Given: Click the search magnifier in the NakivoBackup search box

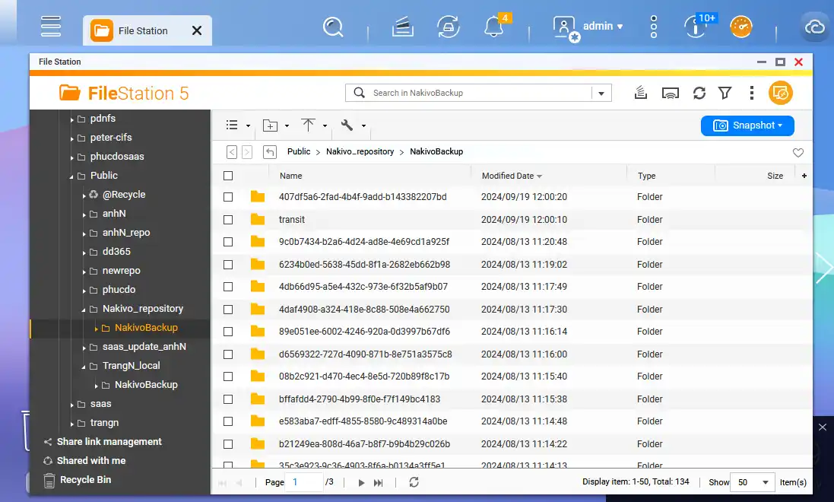Looking at the screenshot, I should pyautogui.click(x=359, y=93).
